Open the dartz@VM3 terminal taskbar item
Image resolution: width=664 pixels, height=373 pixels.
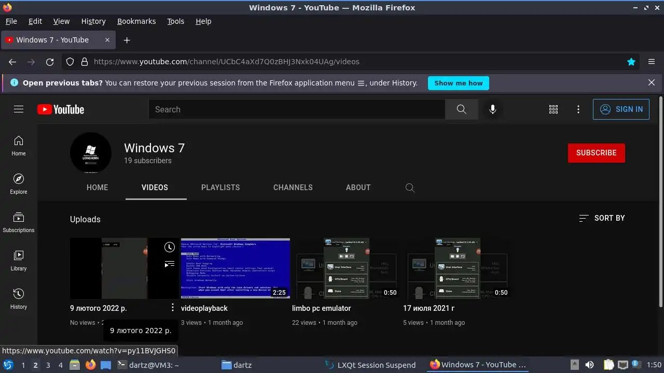(x=148, y=365)
